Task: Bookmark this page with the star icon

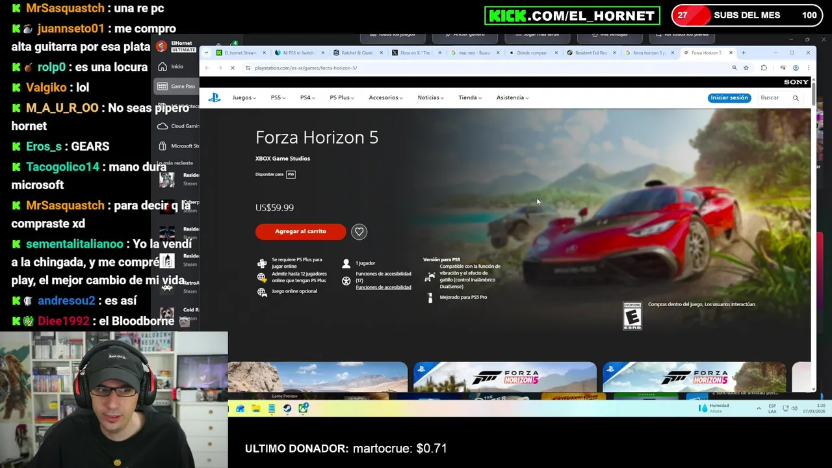Action: click(746, 68)
